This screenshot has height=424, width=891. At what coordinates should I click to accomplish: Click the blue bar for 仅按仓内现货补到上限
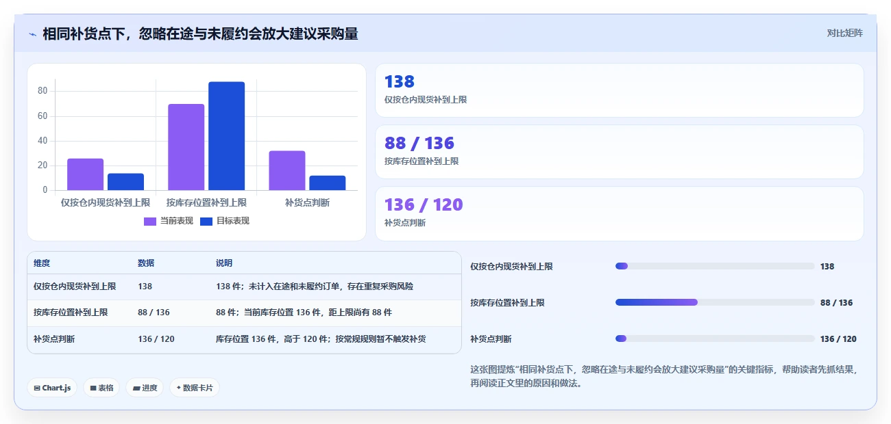coord(126,182)
